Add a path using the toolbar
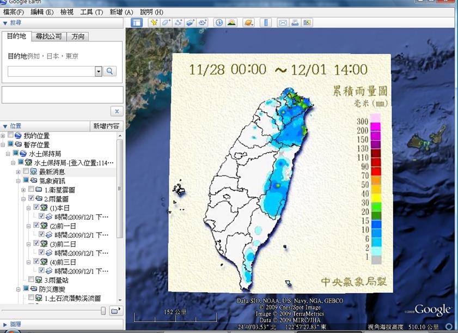 point(178,22)
